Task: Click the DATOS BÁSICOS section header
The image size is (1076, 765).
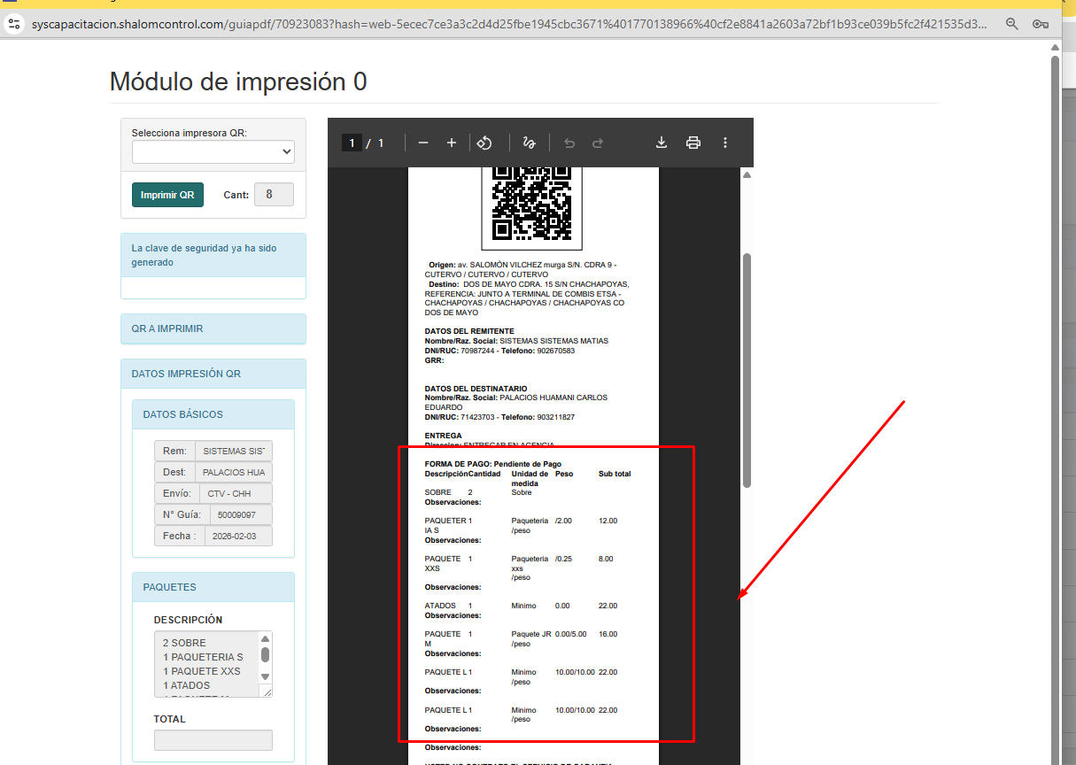Action: pos(213,414)
